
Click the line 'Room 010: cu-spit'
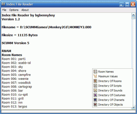click(15, 95)
